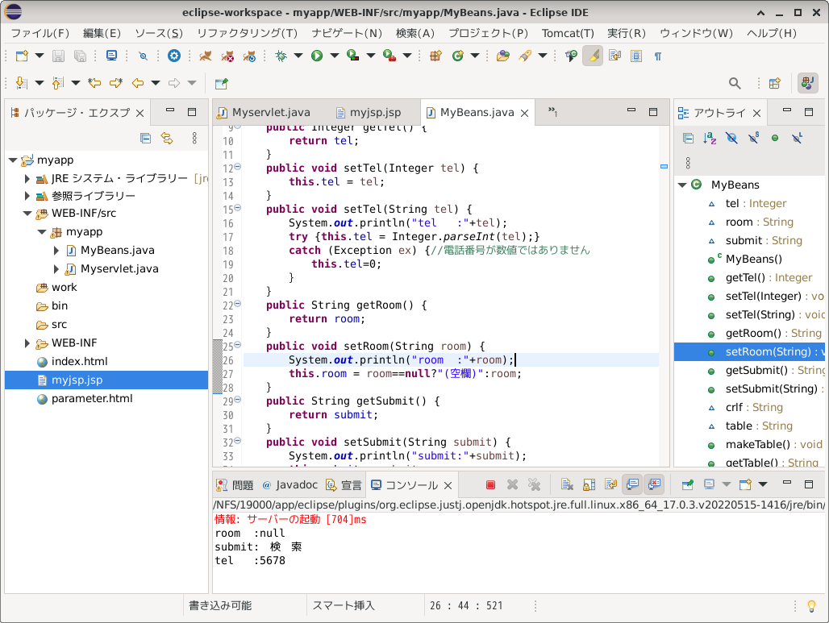
Task: Toggle Link with Editor in Package Explorer
Action: [x=167, y=139]
